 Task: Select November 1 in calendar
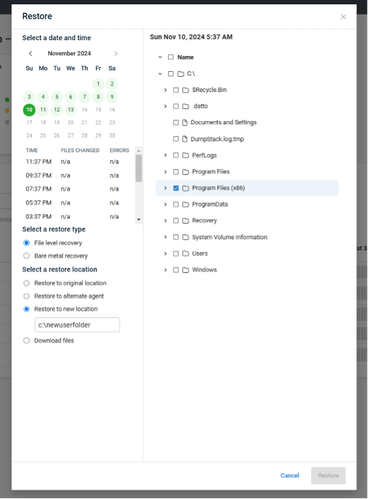(98, 84)
